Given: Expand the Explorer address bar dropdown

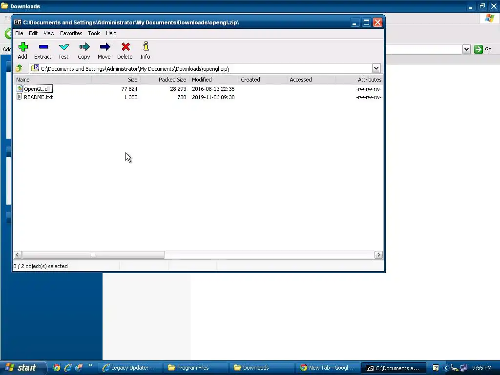Looking at the screenshot, I should [466, 49].
